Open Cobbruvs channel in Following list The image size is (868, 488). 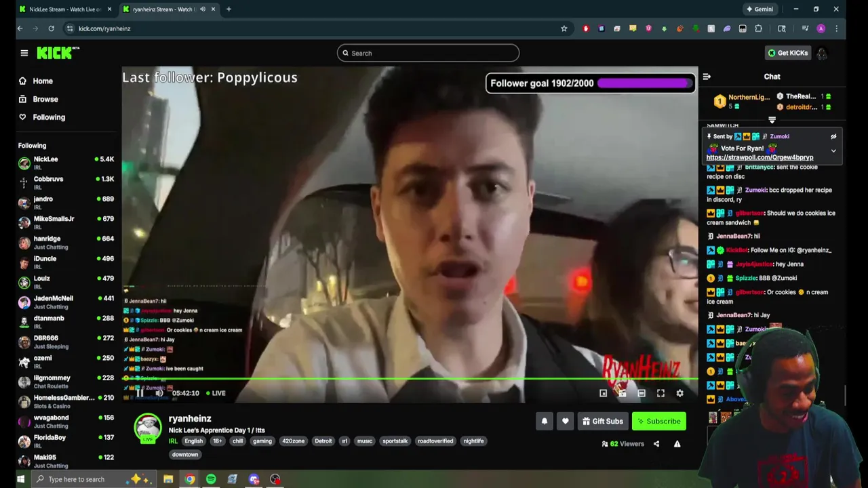point(66,182)
